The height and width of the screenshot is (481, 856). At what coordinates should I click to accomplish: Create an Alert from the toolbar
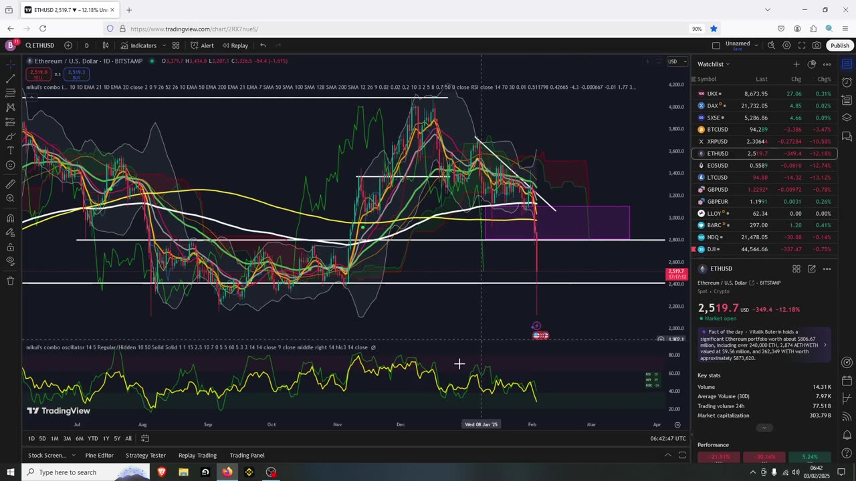(x=202, y=45)
